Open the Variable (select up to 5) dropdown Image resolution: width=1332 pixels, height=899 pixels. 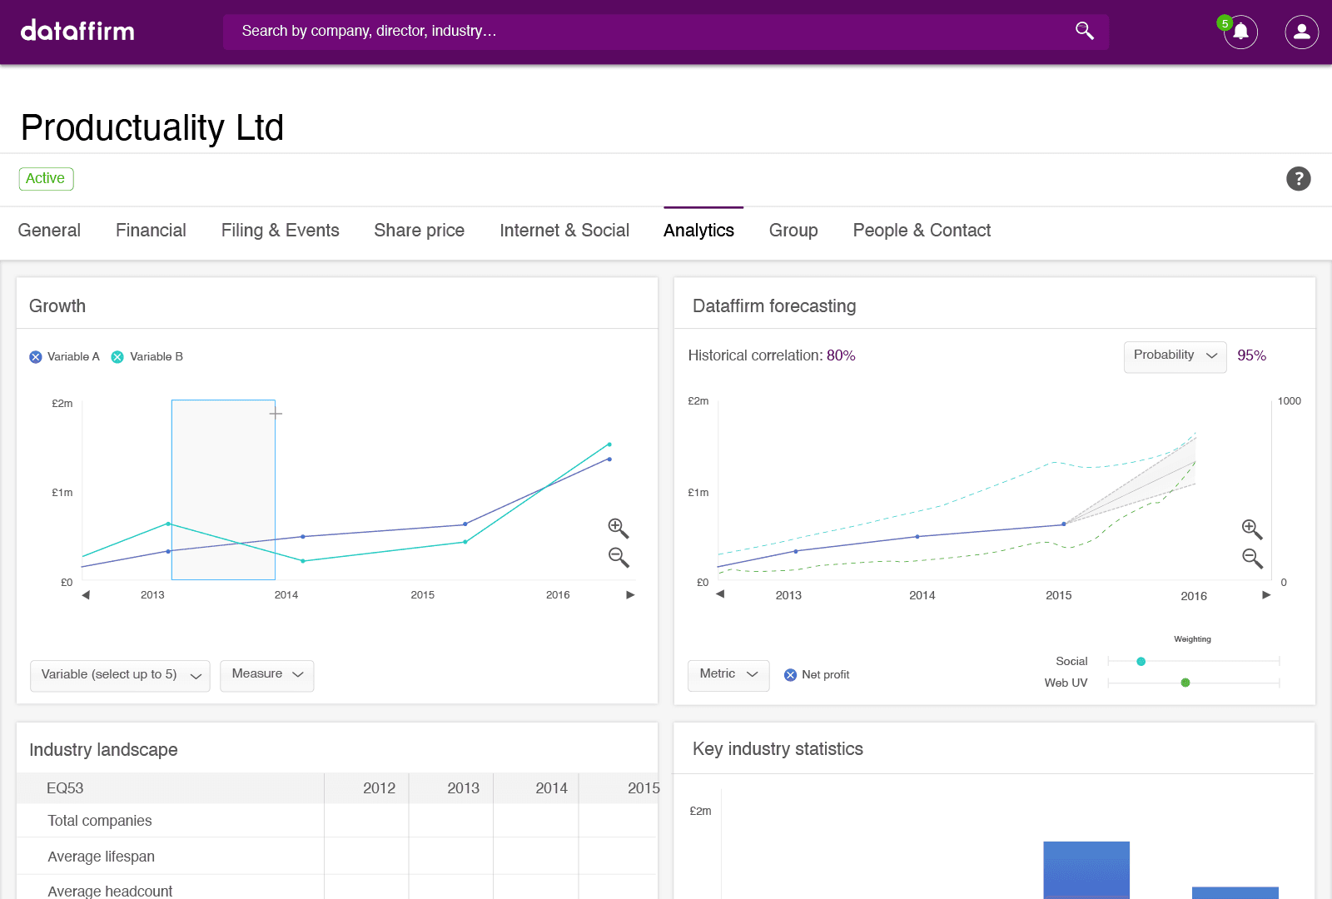[x=120, y=675]
